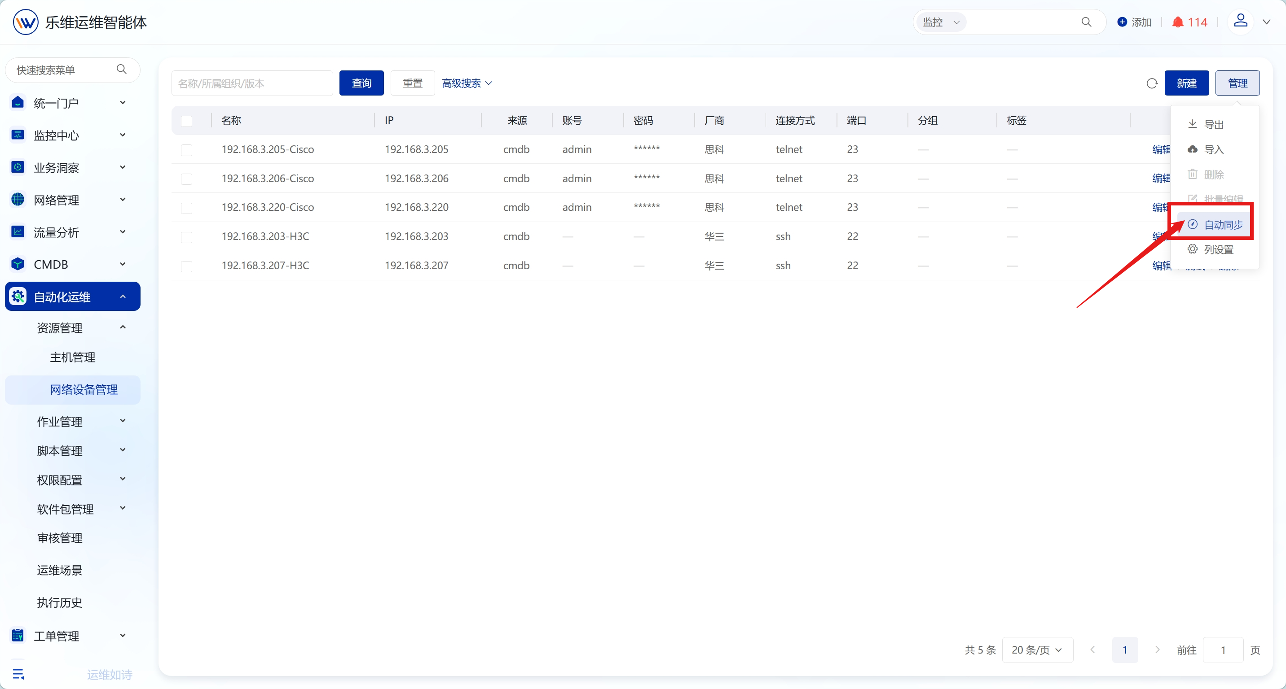Go to previous page arrow
Image resolution: width=1286 pixels, height=689 pixels.
(1093, 649)
